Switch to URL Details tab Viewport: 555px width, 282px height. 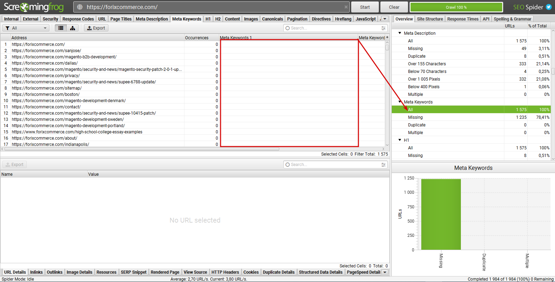pyautogui.click(x=15, y=272)
